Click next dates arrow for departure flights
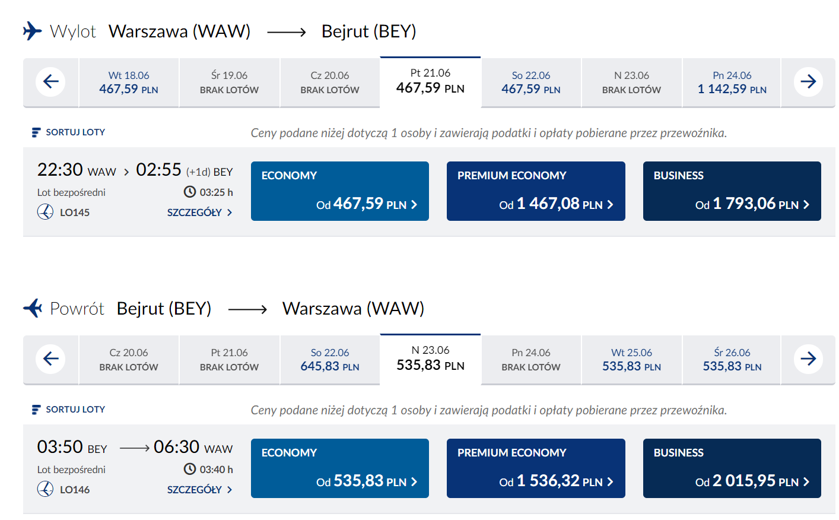Screen dimensions: 839x520 [x=808, y=82]
